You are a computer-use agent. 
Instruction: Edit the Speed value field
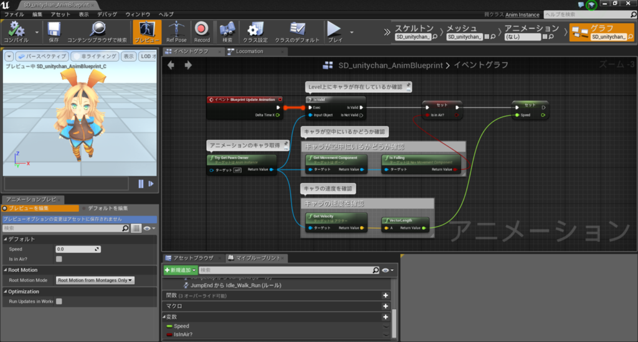click(x=78, y=249)
